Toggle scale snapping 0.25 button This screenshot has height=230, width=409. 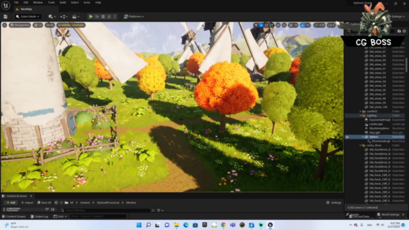pyautogui.click(x=320, y=25)
